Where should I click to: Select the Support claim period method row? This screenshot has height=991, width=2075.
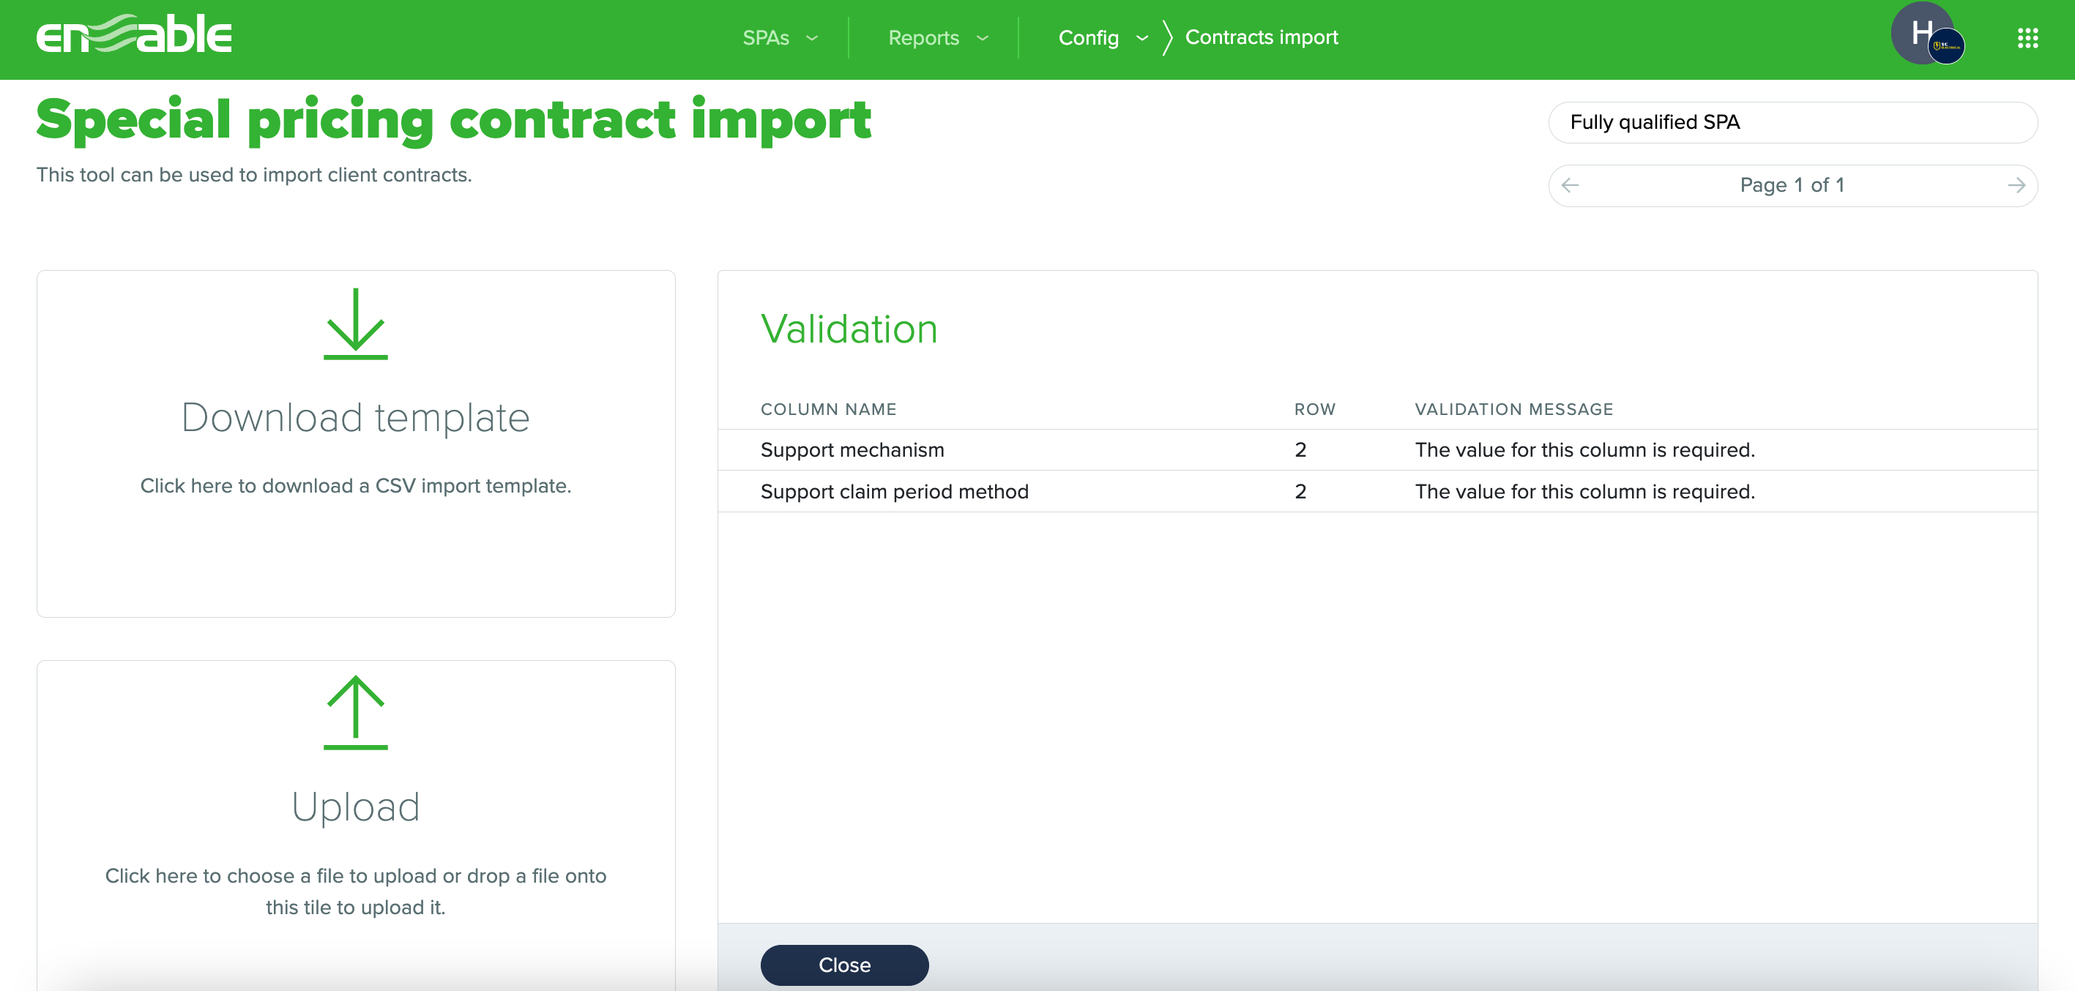(x=893, y=492)
